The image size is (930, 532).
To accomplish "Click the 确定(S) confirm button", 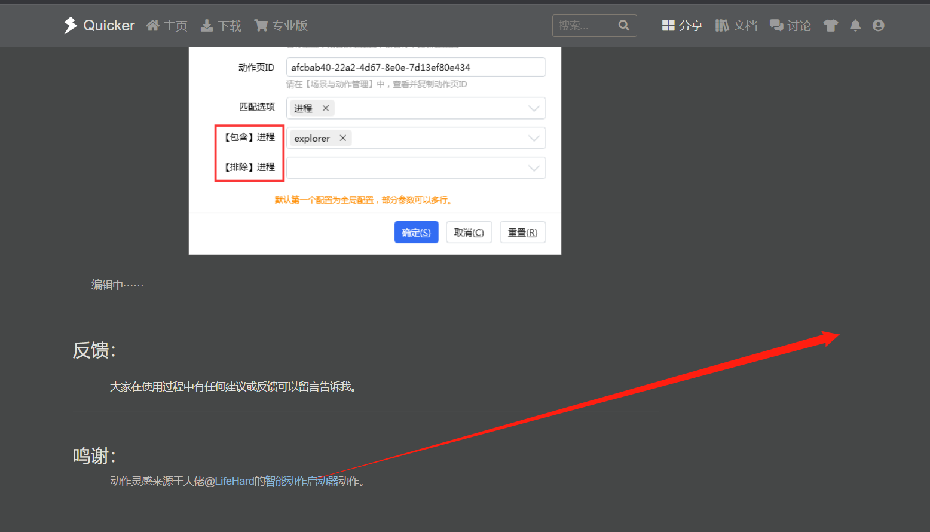I will 417,232.
